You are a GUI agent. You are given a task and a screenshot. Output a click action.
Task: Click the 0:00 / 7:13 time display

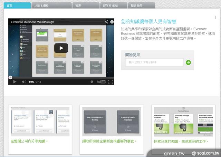(x=35, y=82)
